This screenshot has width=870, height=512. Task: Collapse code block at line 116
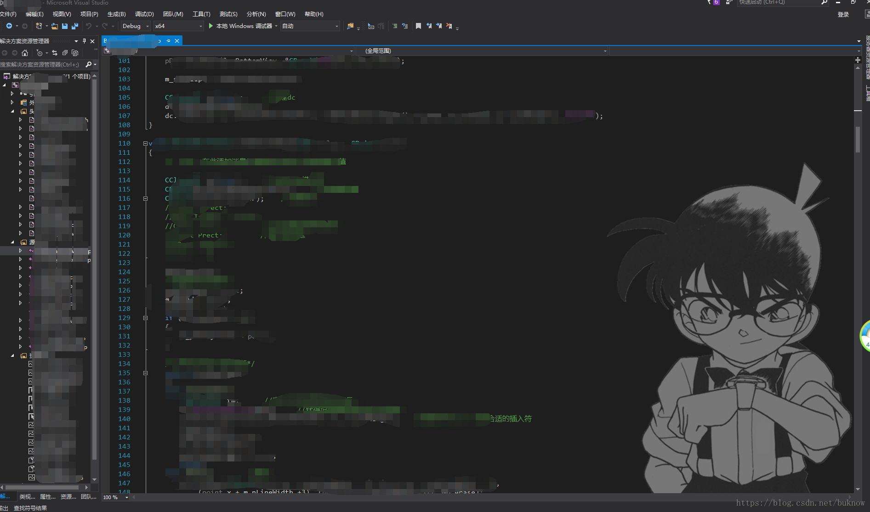tap(145, 198)
